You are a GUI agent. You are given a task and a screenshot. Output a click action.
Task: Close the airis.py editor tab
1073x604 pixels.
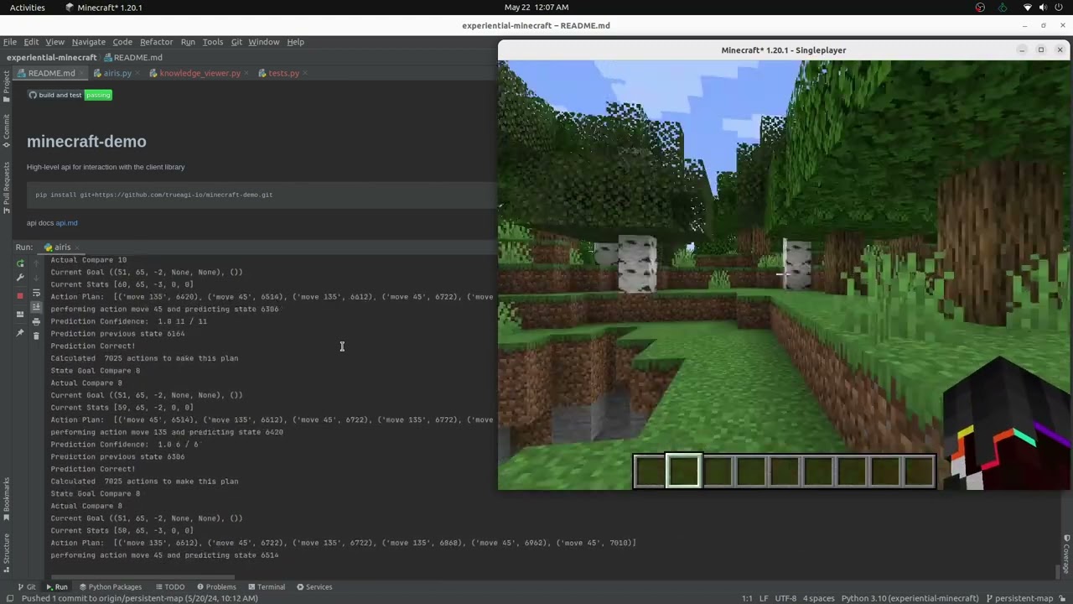[138, 73]
